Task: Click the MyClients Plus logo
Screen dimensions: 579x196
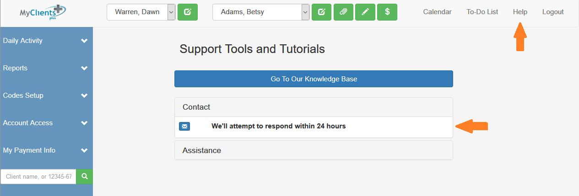Action: (x=41, y=12)
